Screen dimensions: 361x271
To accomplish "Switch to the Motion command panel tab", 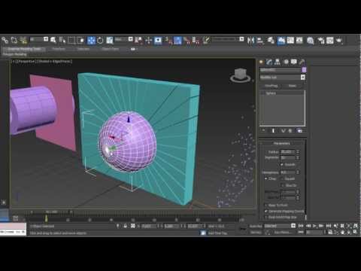I will [286, 62].
